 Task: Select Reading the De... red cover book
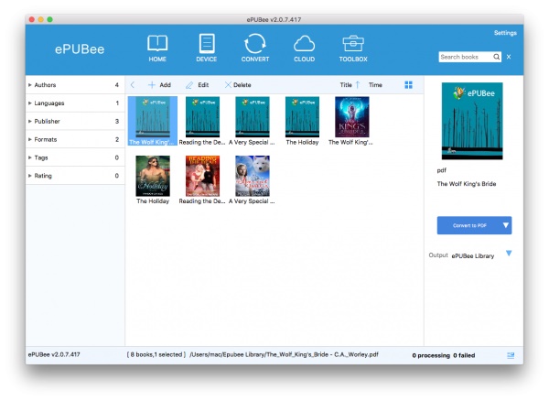[202, 176]
